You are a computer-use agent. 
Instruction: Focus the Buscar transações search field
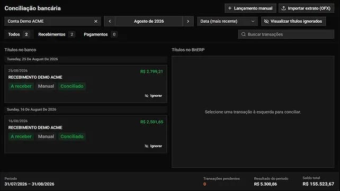286,34
